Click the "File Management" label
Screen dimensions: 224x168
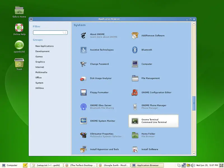(151, 78)
